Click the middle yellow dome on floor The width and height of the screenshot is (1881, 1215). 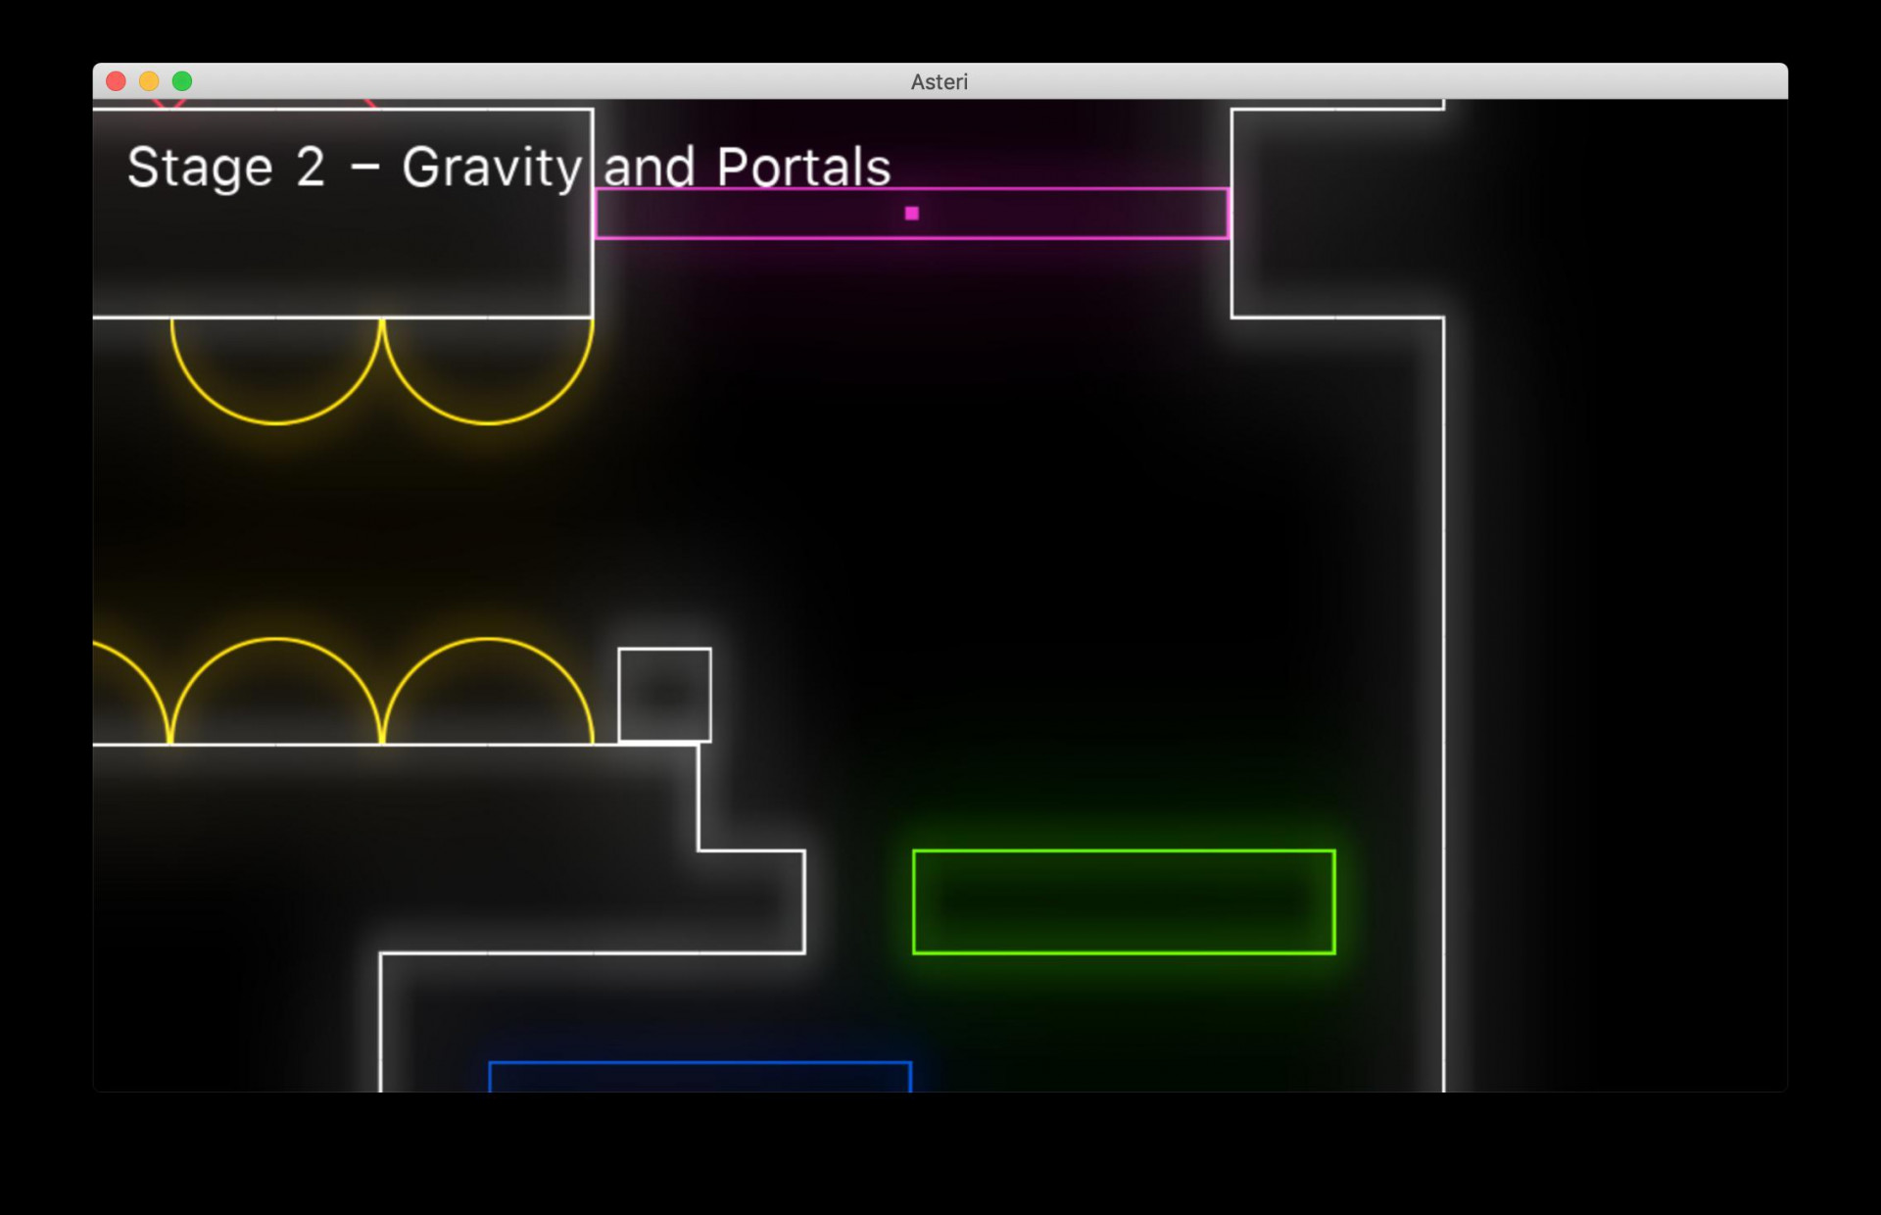[276, 691]
